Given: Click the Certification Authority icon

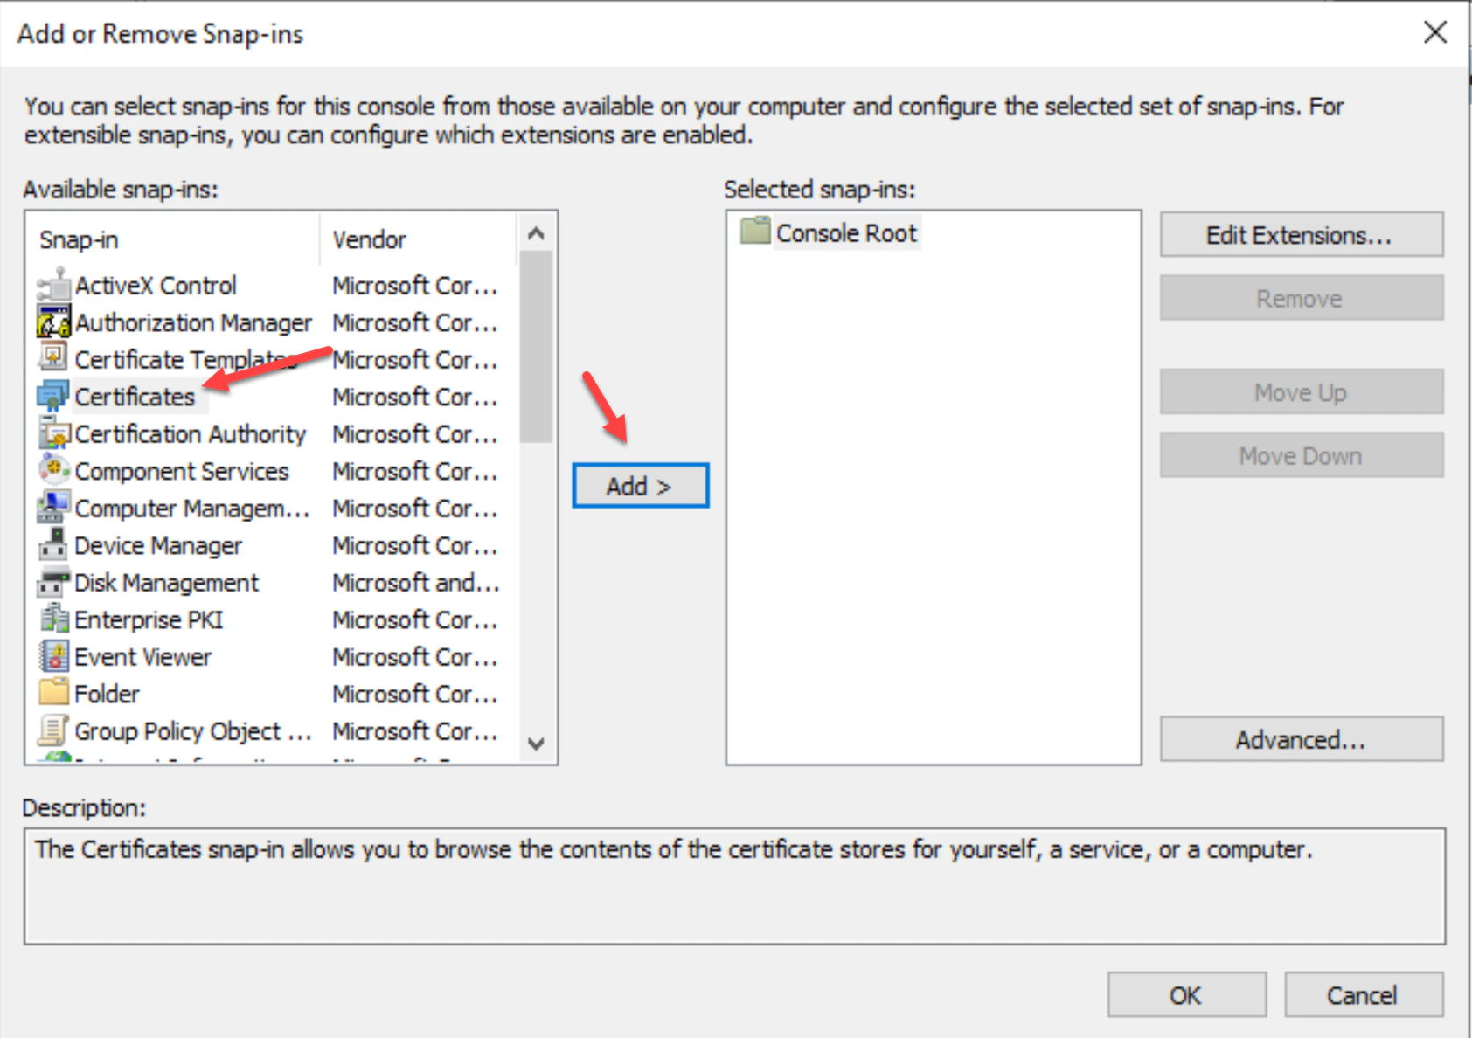Looking at the screenshot, I should 53,432.
